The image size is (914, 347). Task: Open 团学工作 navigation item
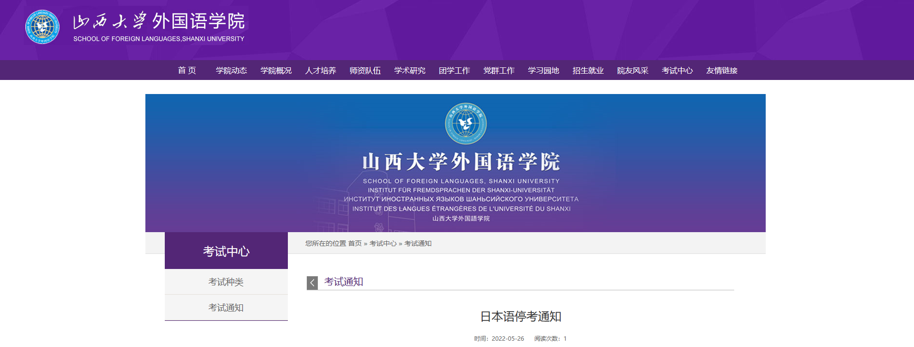455,70
